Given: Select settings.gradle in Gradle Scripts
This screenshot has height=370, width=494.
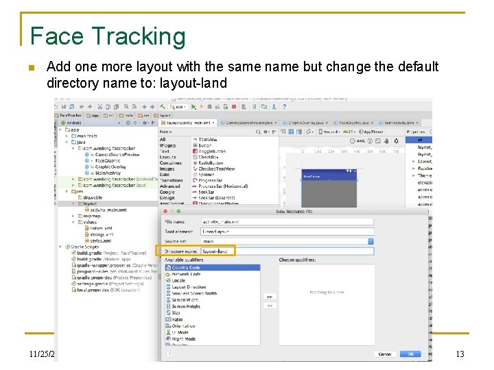Looking at the screenshot, I should click(108, 284).
